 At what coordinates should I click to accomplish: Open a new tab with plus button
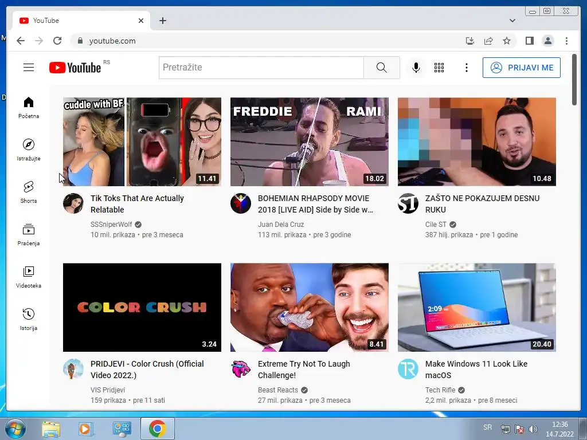tap(162, 21)
